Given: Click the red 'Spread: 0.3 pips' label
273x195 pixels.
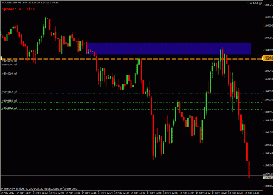Looking at the screenshot, I should tap(18, 9).
